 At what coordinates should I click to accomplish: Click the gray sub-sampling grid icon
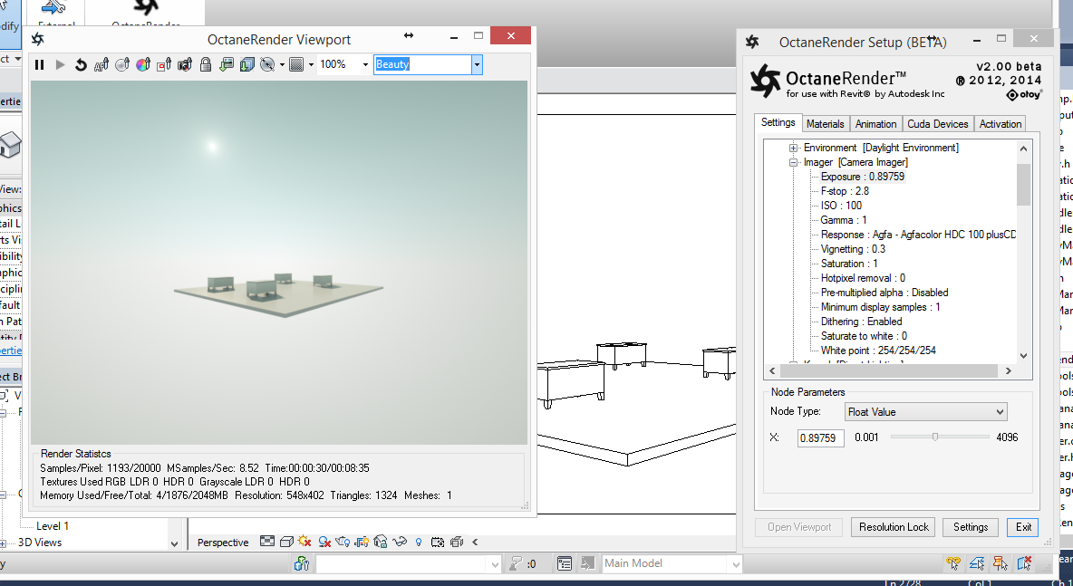point(296,64)
